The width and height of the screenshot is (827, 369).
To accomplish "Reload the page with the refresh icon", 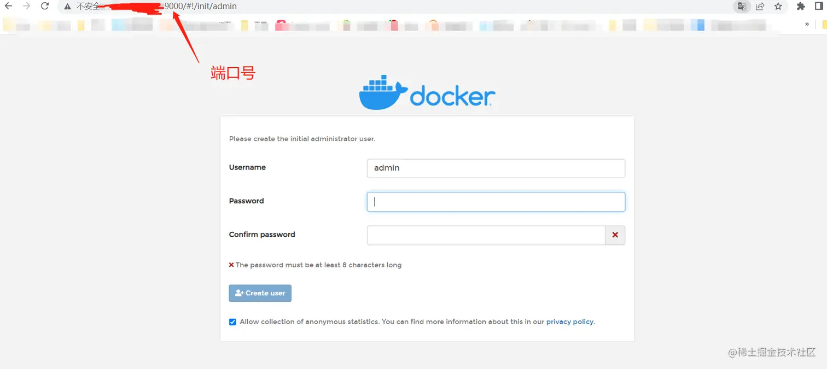I will [x=45, y=7].
